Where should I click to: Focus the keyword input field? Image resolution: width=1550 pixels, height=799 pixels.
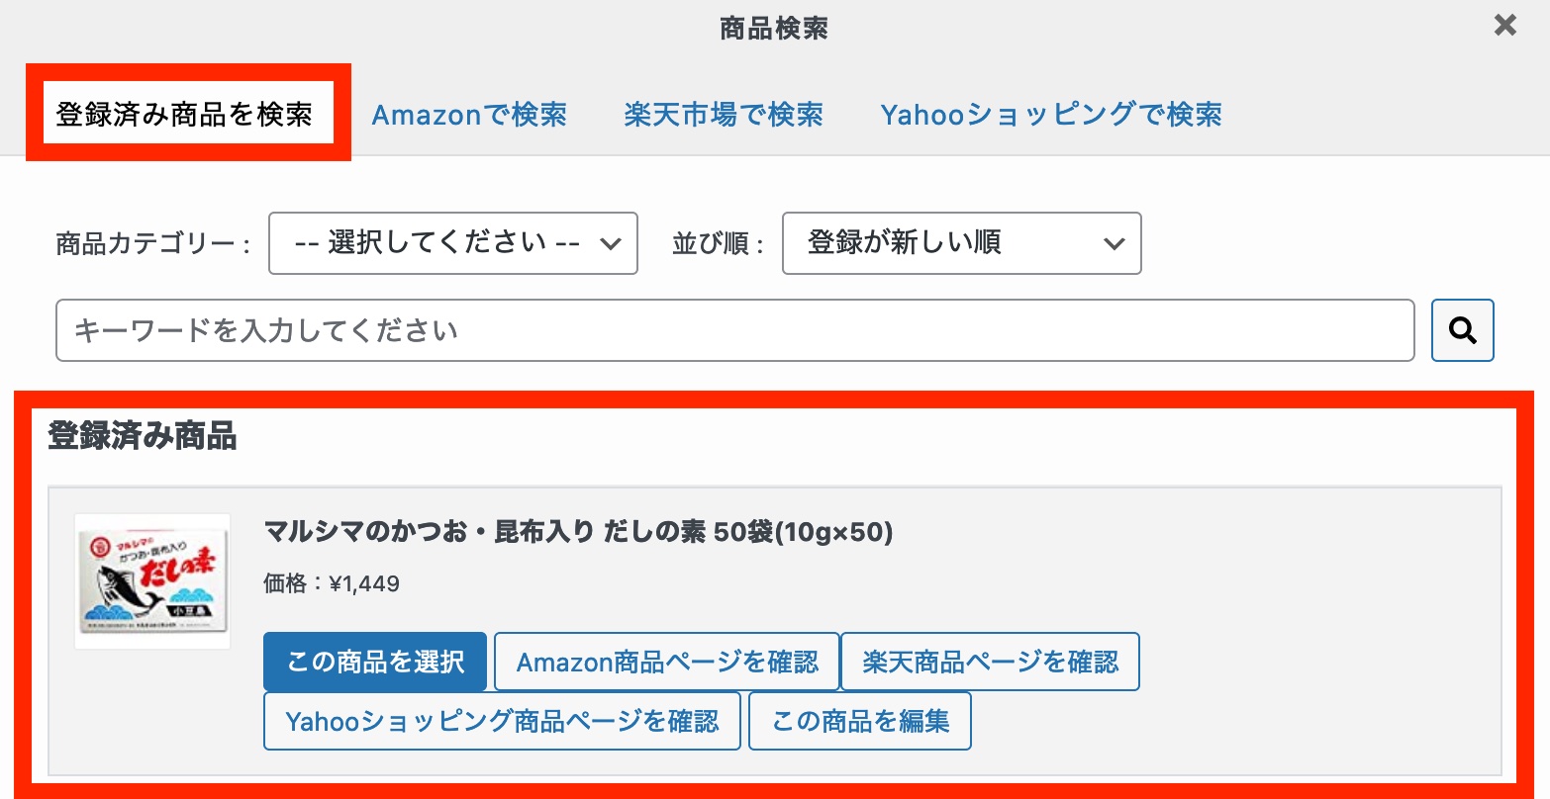click(x=735, y=330)
